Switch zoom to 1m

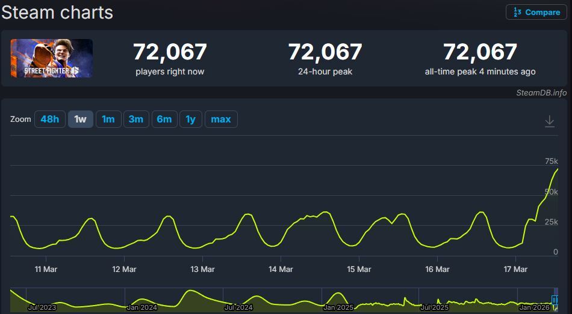point(108,119)
